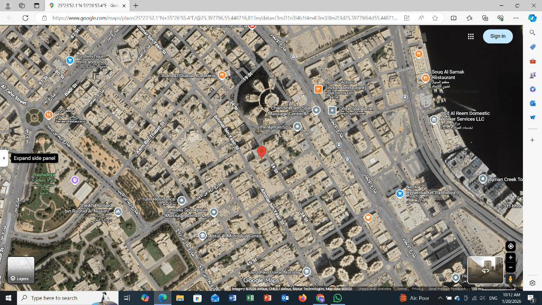This screenshot has width=542, height=305.
Task: Show your location with the target icon
Action: (x=510, y=246)
